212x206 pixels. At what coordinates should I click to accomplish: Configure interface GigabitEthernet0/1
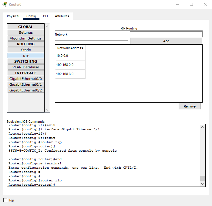click(26, 84)
